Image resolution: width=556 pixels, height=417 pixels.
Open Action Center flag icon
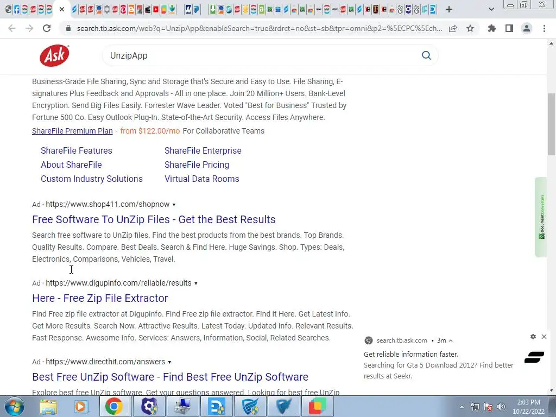pos(488,407)
